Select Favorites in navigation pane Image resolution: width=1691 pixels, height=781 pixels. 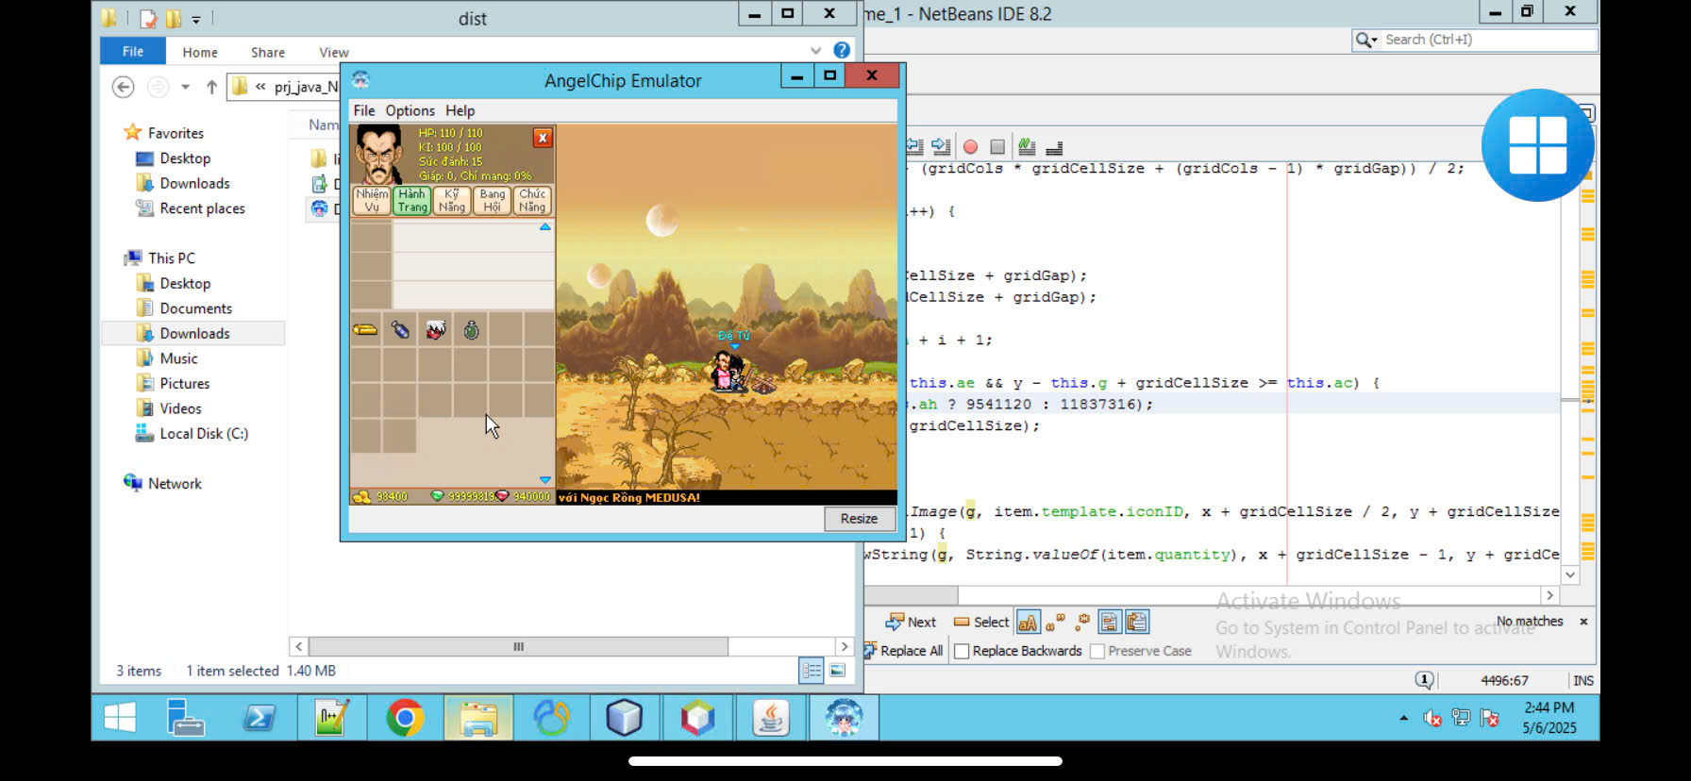click(164, 133)
